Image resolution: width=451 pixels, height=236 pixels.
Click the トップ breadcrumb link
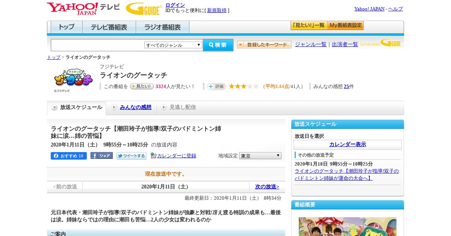point(54,57)
